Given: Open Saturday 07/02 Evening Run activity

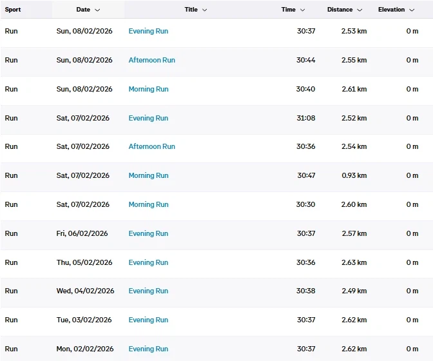Looking at the screenshot, I should [148, 118].
